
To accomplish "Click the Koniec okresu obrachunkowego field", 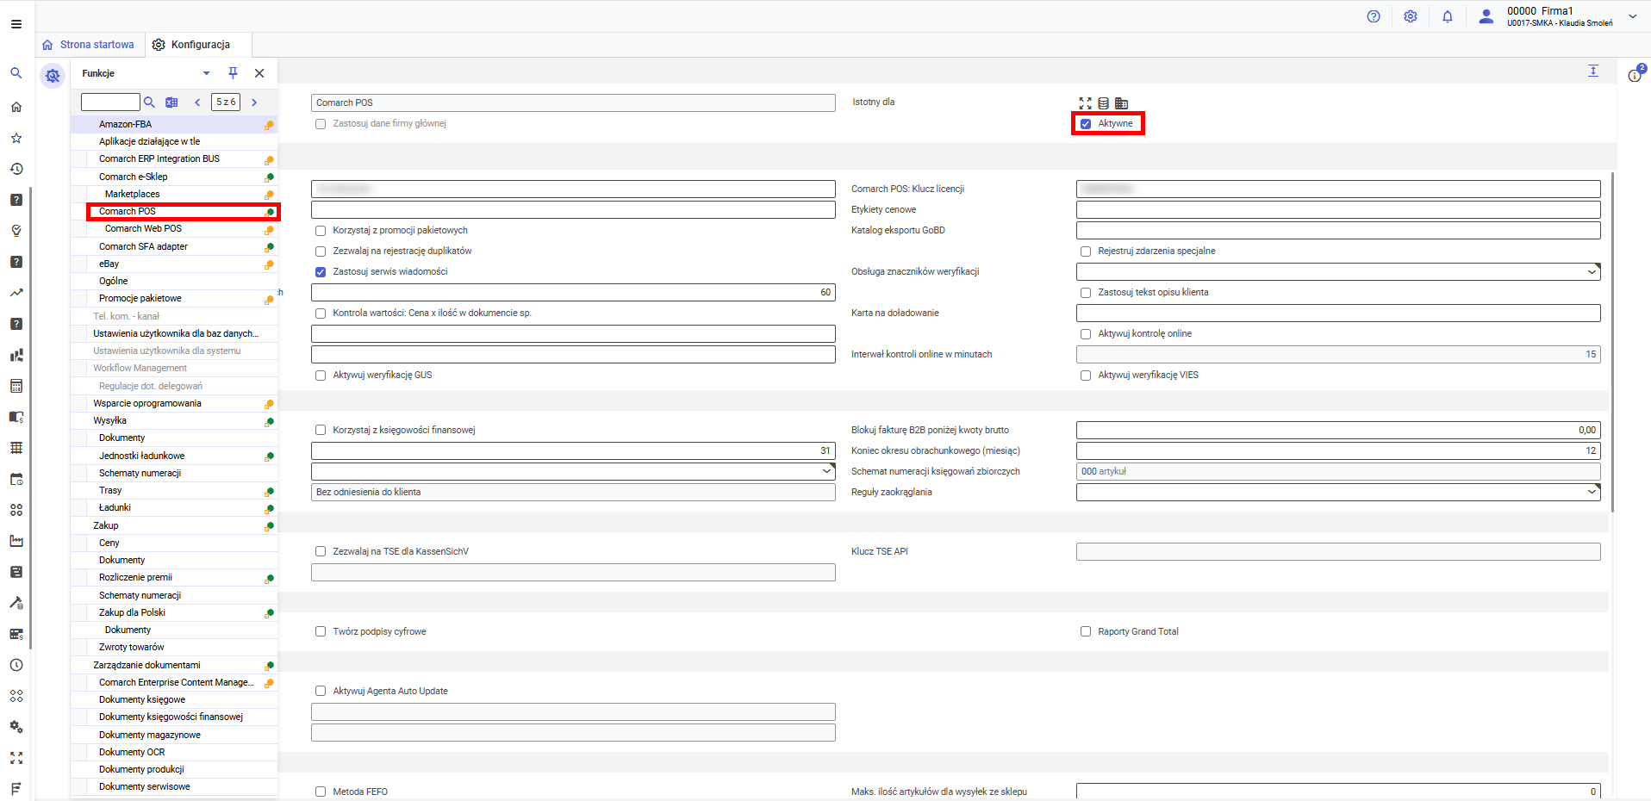I will click(1338, 450).
